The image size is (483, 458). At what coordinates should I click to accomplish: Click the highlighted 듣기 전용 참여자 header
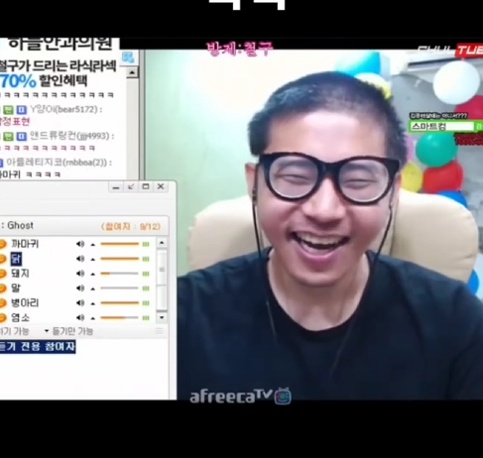tap(38, 347)
